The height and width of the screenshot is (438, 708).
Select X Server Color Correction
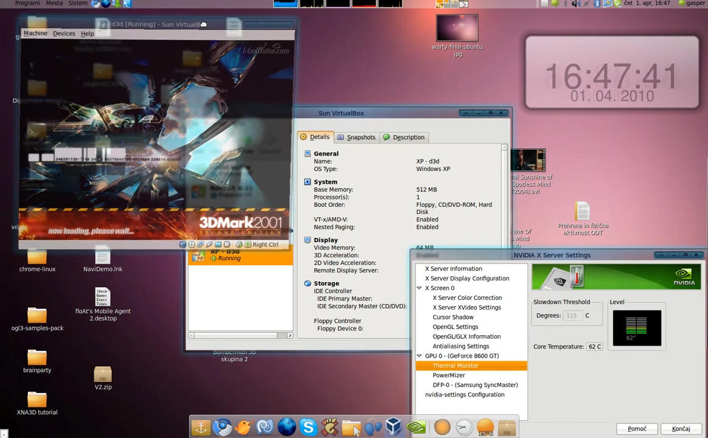click(x=467, y=297)
